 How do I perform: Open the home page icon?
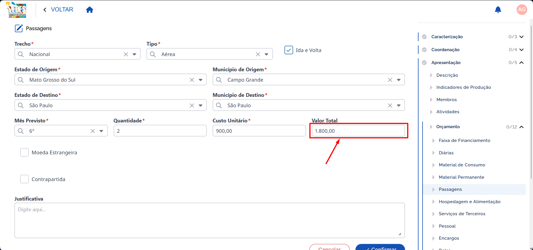pos(89,10)
